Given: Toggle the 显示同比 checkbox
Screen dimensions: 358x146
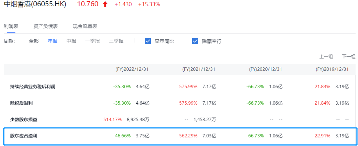Looking at the screenshot, I should [148, 41].
